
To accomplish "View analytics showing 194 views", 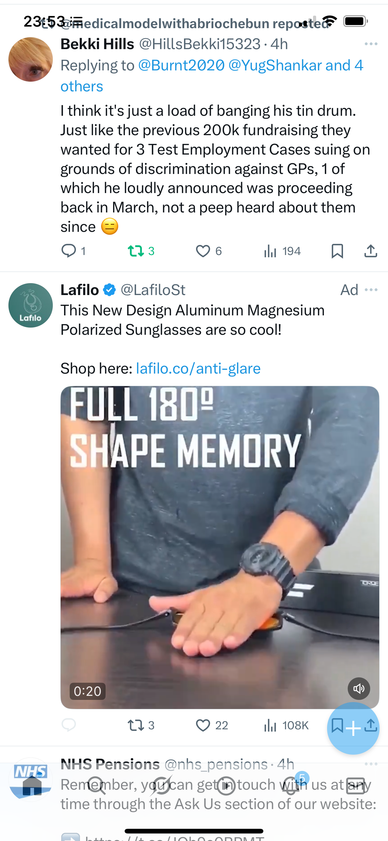I will (x=282, y=251).
